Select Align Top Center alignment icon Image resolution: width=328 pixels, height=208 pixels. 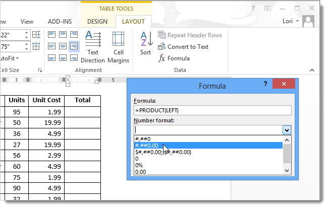click(x=63, y=34)
